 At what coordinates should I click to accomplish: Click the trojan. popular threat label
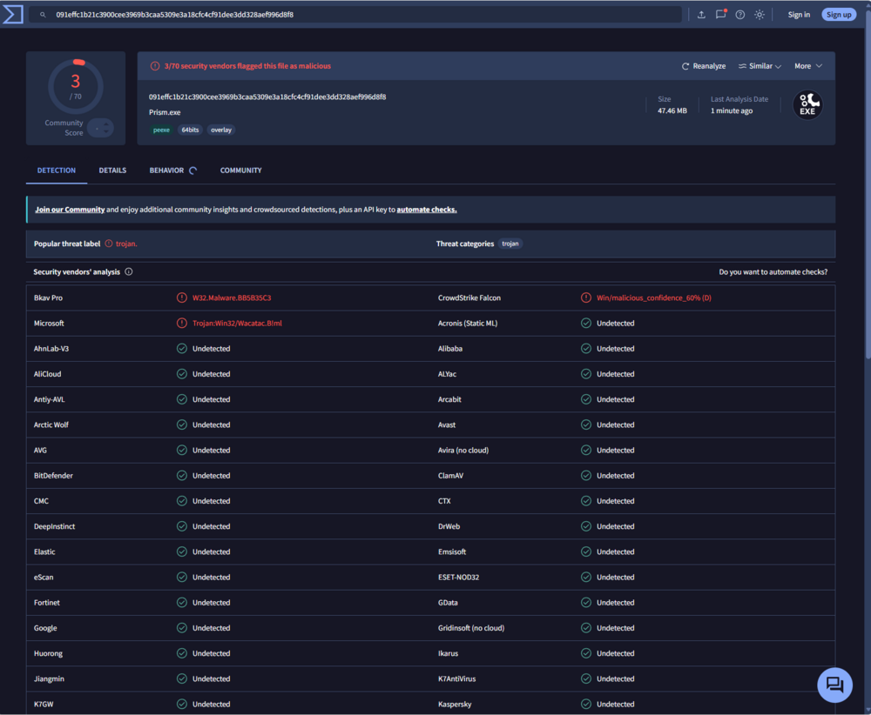point(126,244)
